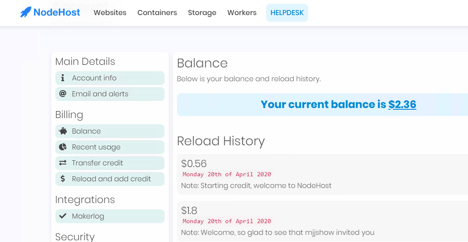The width and height of the screenshot is (468, 242).
Task: Click the piggy bank Balance icon
Action: [x=63, y=131]
